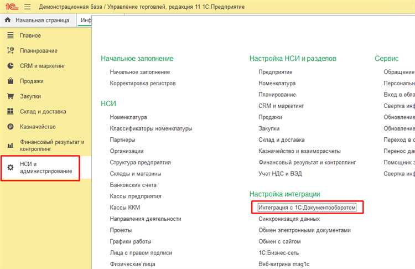Click the Казначейство coin icon
Image resolution: width=415 pixels, height=269 pixels.
[11, 127]
